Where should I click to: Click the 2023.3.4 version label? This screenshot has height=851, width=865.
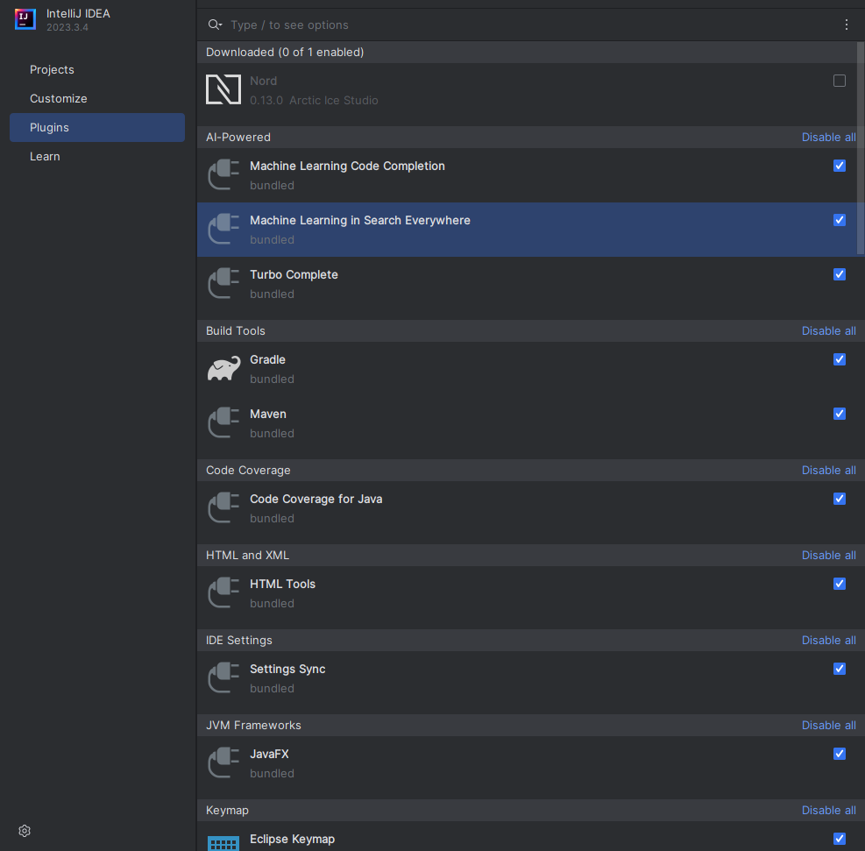pos(67,27)
